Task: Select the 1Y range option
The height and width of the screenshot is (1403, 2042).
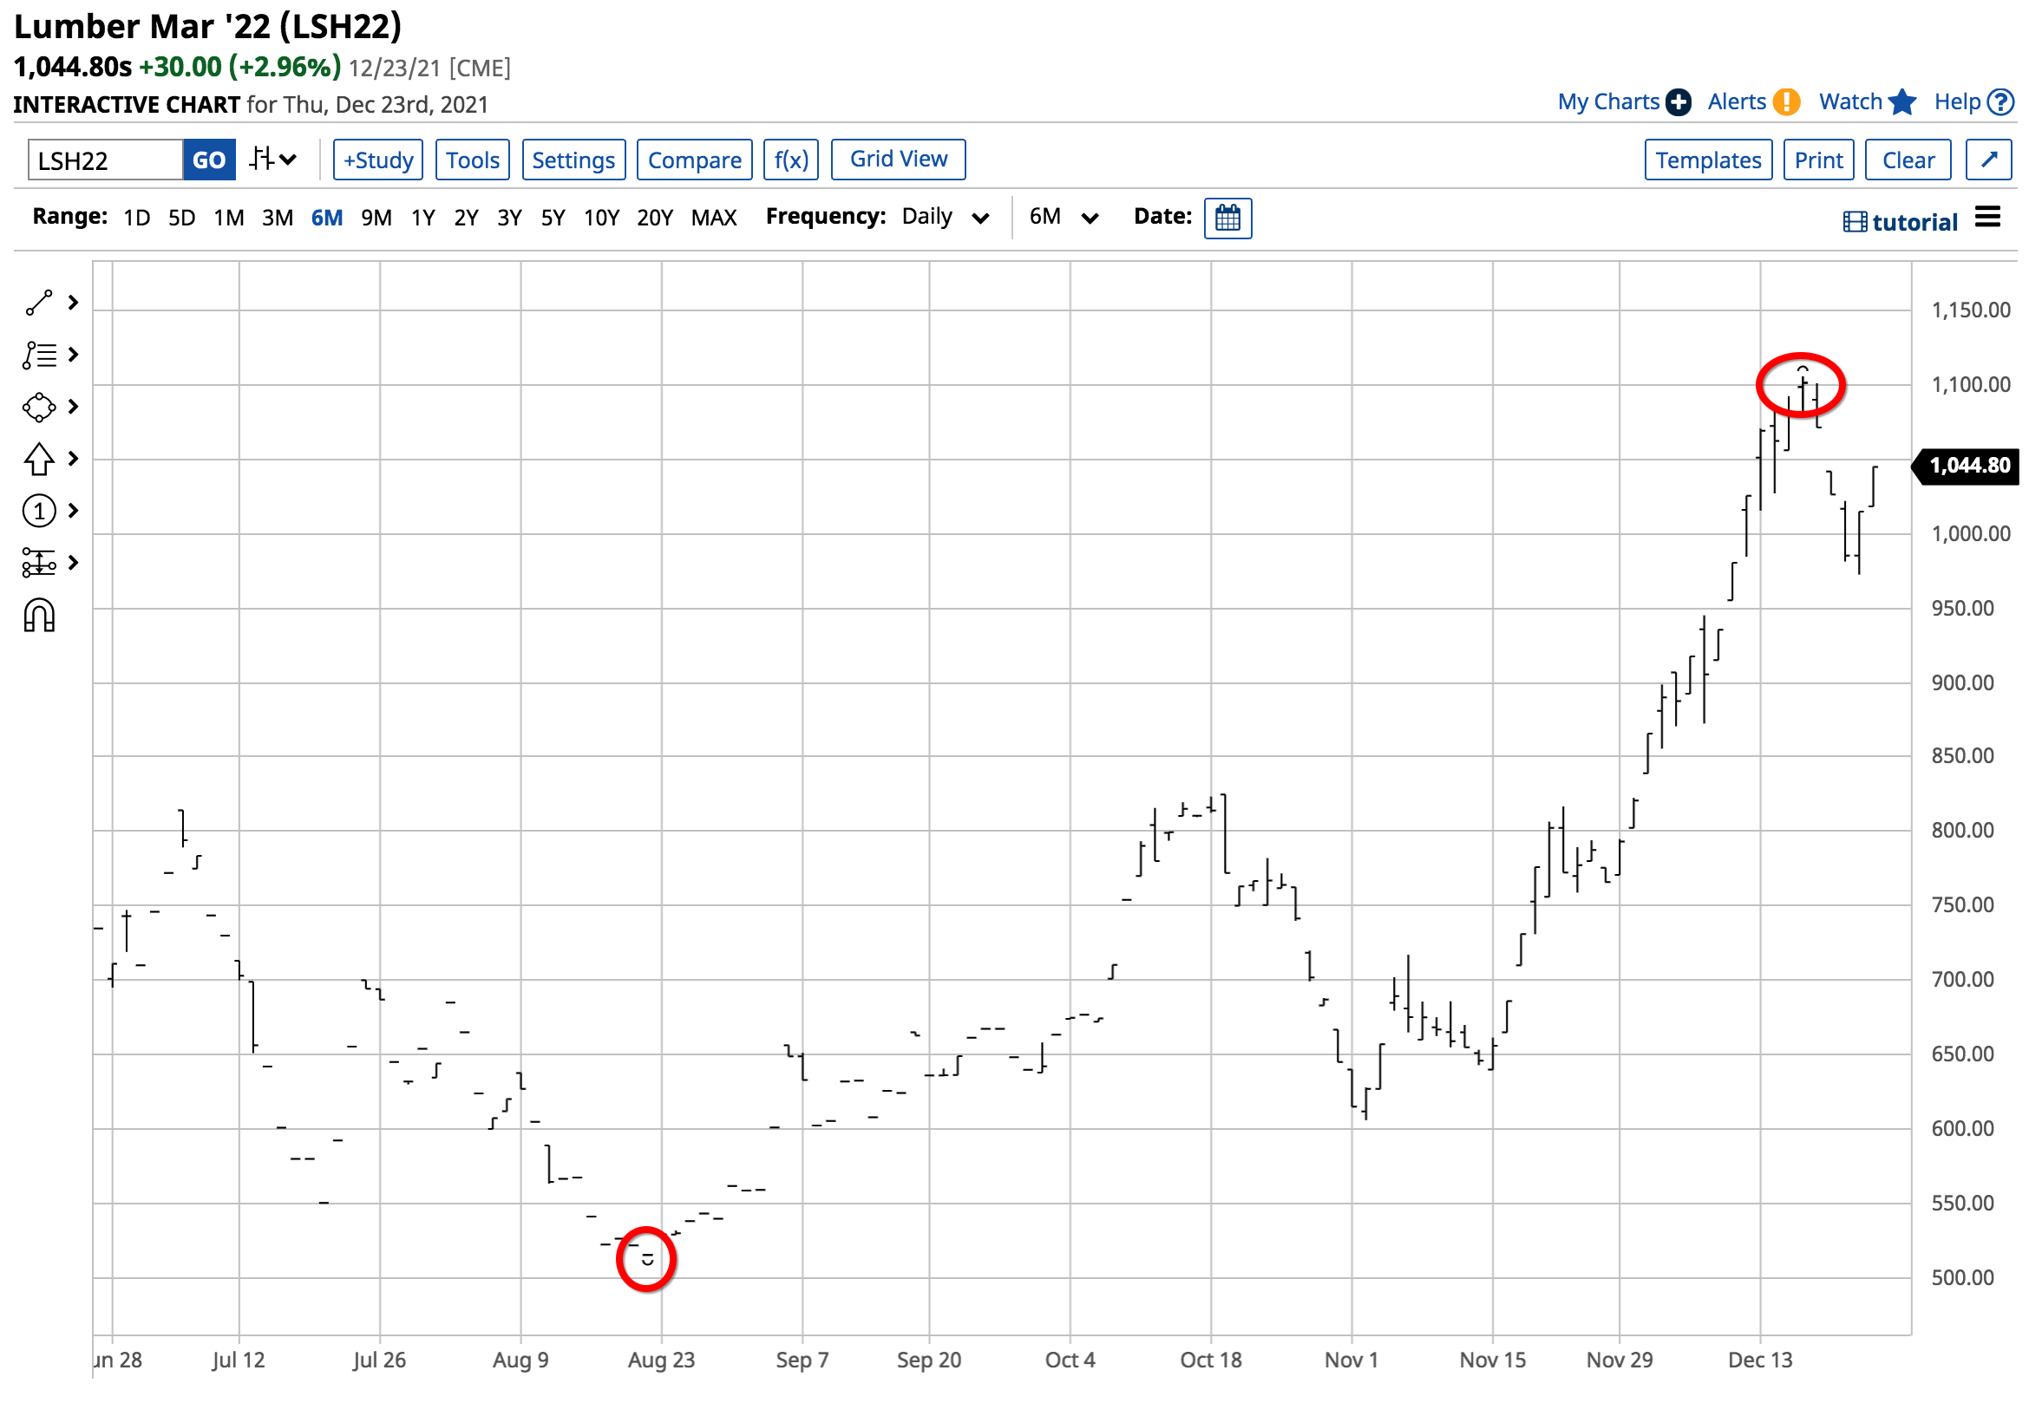Action: [424, 218]
